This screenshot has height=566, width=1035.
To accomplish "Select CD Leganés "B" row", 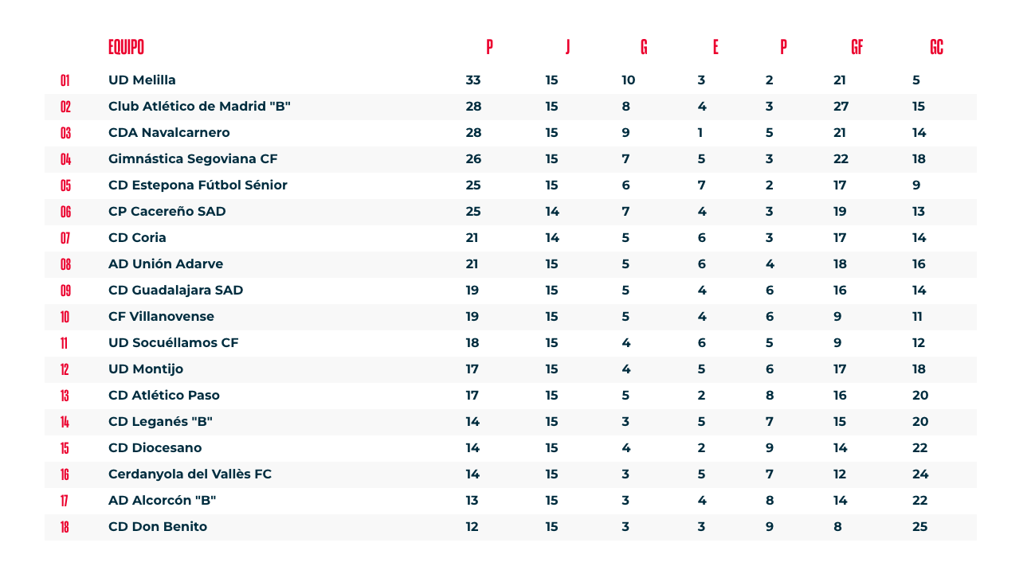I will click(511, 422).
